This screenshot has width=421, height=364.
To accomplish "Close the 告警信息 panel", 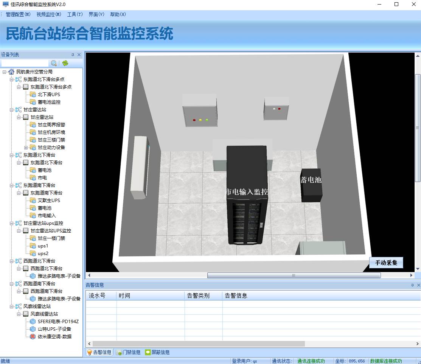I will click(418, 285).
